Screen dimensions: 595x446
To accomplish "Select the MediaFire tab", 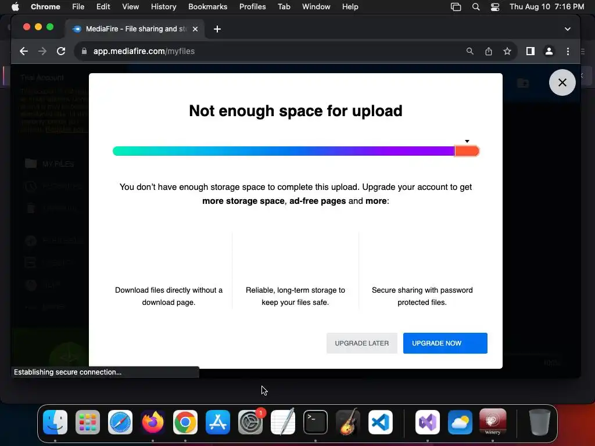I will pos(136,29).
